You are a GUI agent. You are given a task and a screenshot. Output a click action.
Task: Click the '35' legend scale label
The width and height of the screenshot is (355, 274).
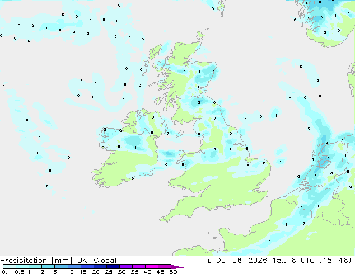pyautogui.click(x=134, y=272)
